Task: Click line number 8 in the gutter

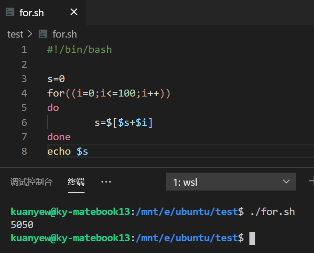Action: point(24,152)
